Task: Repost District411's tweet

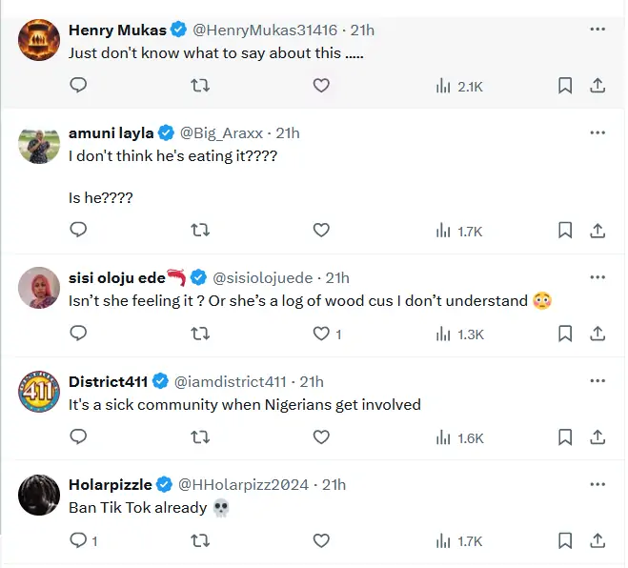Action: point(200,437)
